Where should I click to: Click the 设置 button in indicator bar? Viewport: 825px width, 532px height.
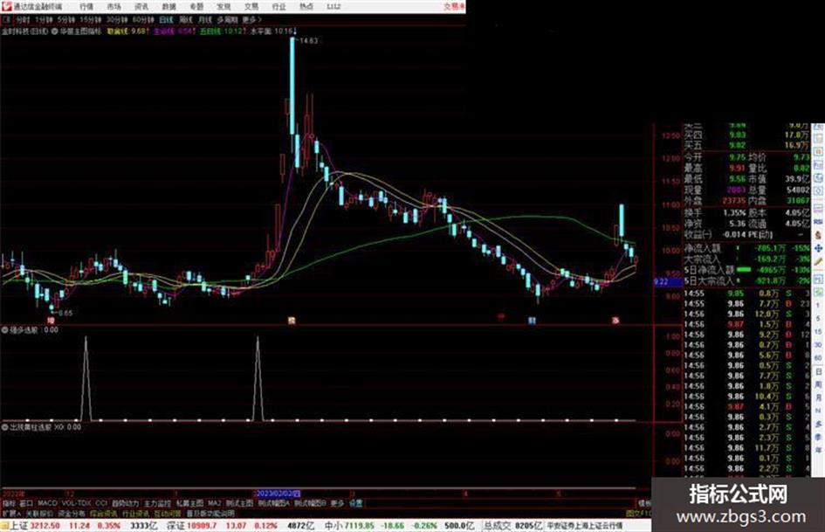[x=355, y=503]
